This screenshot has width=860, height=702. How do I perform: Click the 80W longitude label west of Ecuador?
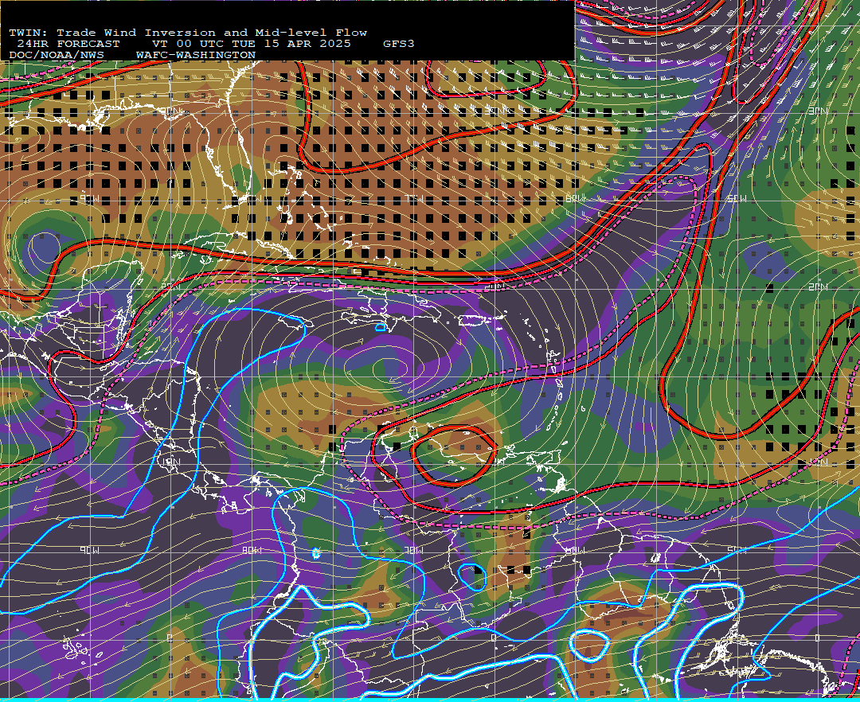(252, 550)
